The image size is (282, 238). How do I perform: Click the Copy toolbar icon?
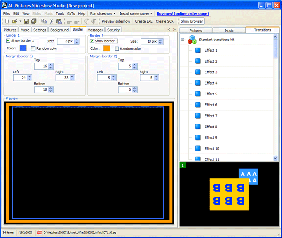tap(44, 21)
